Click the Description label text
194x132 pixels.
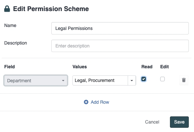pos(16,43)
